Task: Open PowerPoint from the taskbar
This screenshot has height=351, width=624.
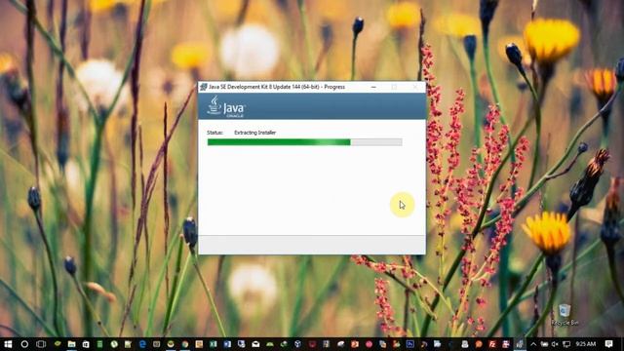Action: click(355, 344)
